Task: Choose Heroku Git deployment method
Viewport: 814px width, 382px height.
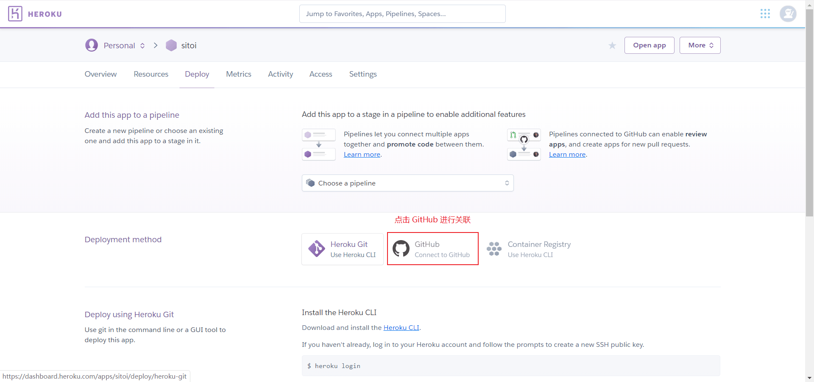Action: 343,249
